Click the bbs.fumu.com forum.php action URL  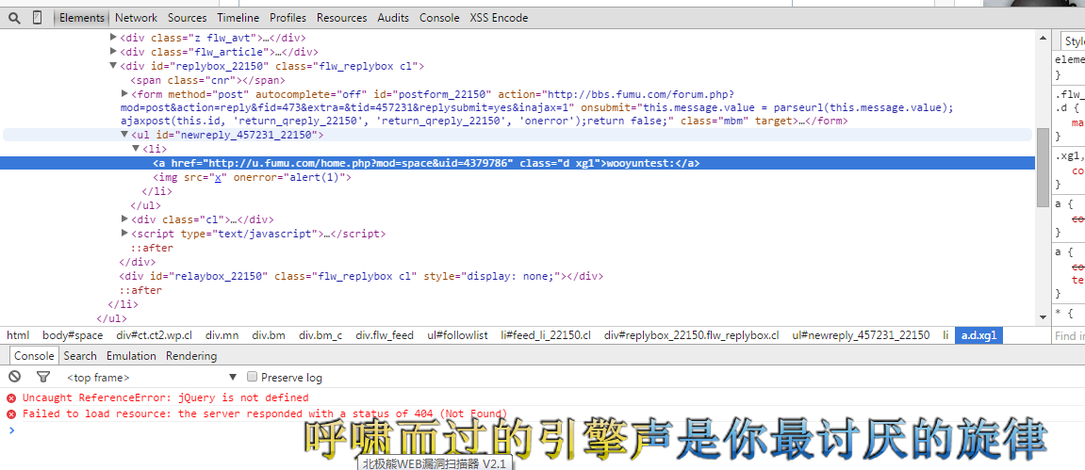(426, 101)
